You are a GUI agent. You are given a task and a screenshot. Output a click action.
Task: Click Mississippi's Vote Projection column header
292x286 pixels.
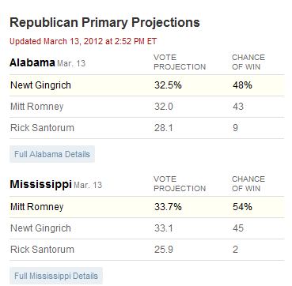pyautogui.click(x=180, y=184)
